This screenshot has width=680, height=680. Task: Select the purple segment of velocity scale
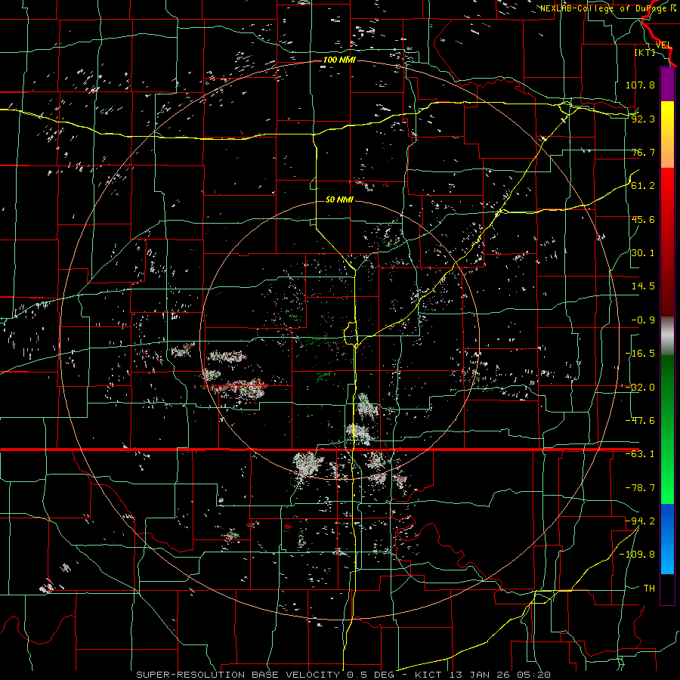667,84
